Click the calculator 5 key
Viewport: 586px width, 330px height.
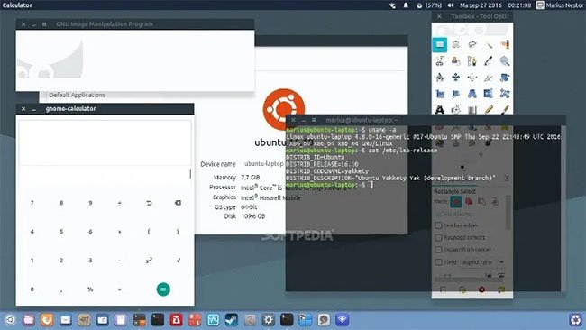tap(61, 232)
